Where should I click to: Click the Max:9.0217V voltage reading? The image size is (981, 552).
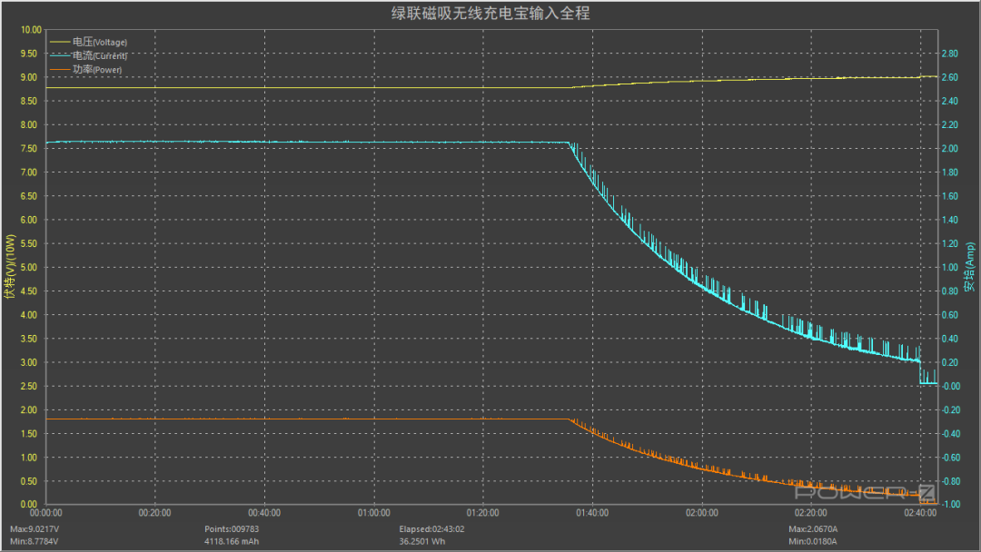tap(34, 529)
